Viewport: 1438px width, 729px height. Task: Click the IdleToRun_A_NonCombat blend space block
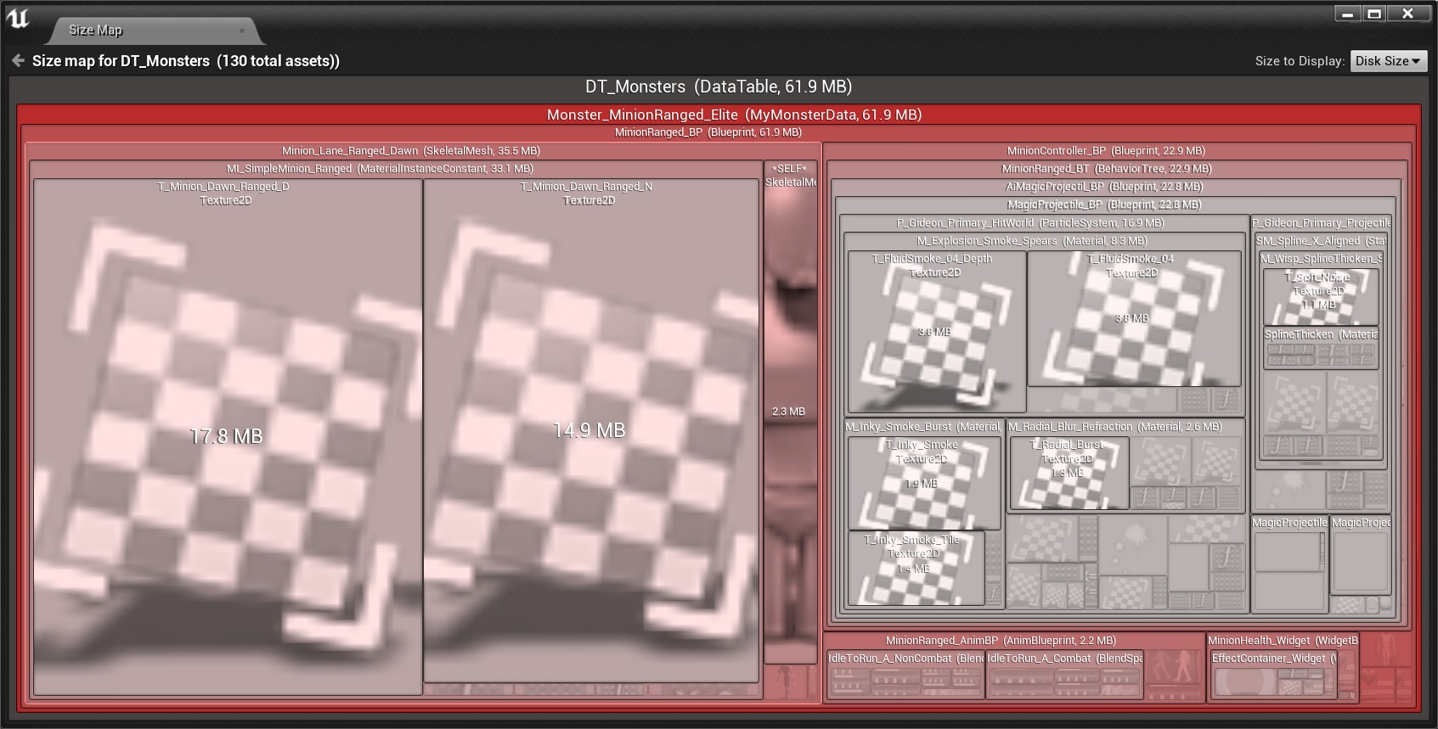coord(905,676)
